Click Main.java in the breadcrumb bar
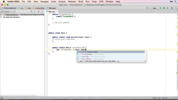The width and height of the screenshot is (178, 100). tap(51, 8)
